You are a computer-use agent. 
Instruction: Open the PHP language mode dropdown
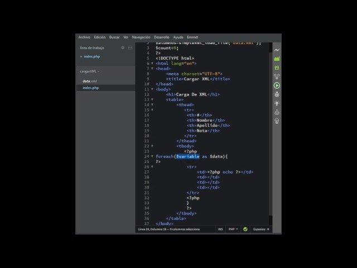(x=233, y=229)
